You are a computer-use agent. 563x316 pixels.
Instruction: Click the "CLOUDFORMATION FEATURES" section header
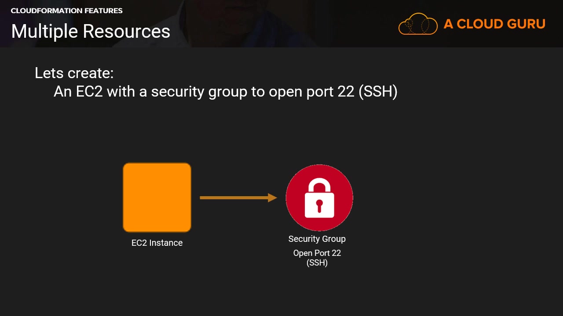coord(67,11)
